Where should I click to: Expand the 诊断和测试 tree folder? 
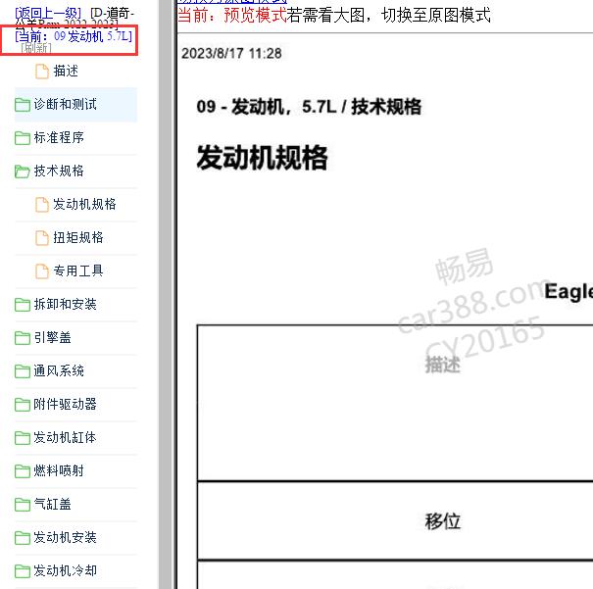coord(65,104)
